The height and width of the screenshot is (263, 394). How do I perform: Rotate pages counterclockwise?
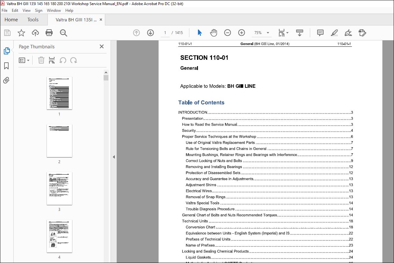point(63,60)
